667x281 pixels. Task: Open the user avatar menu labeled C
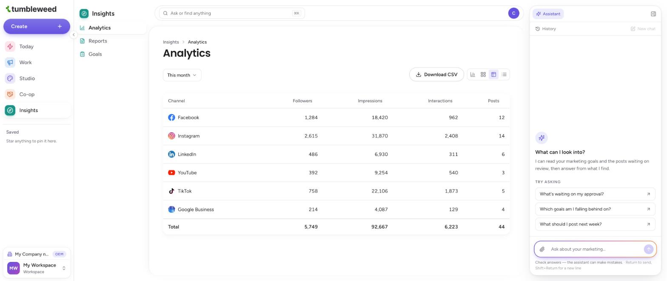pos(513,13)
